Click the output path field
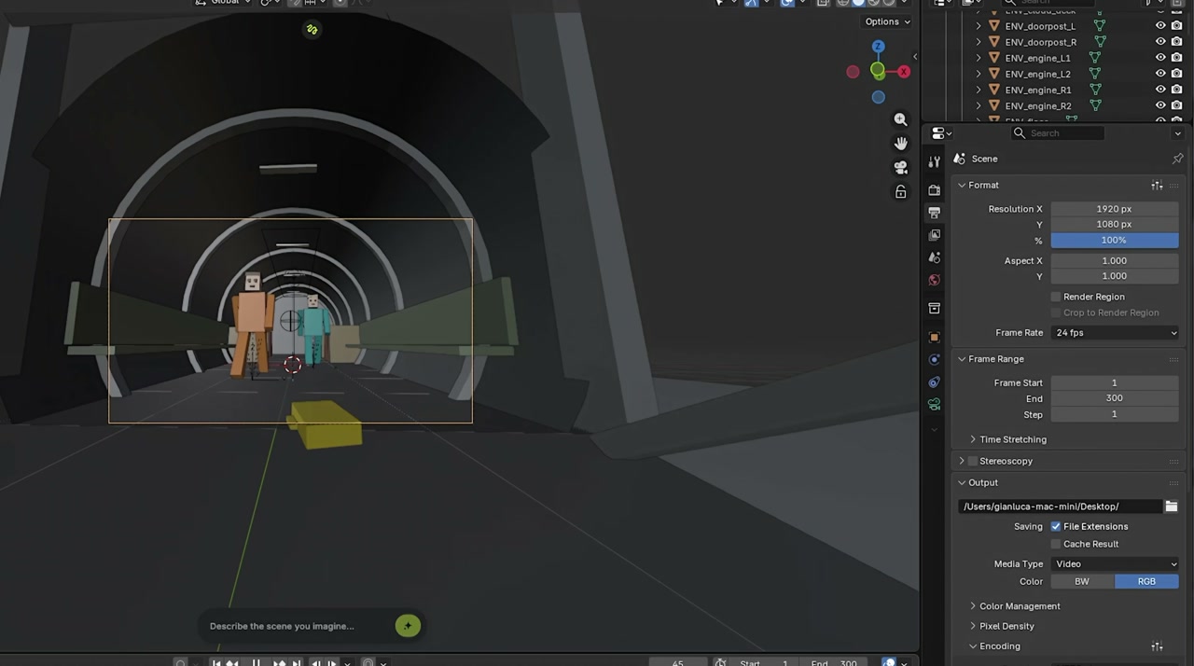Screen dimensions: 1194x666 1060,506
